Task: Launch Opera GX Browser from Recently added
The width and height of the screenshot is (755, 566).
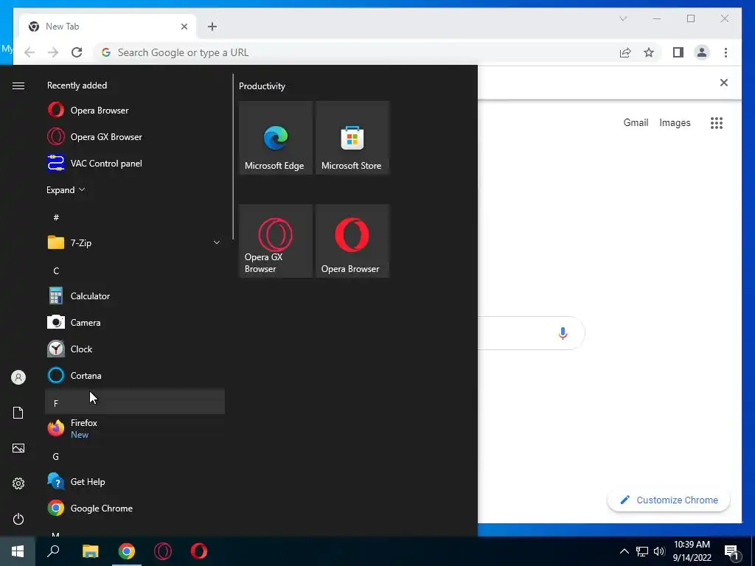Action: click(135, 136)
